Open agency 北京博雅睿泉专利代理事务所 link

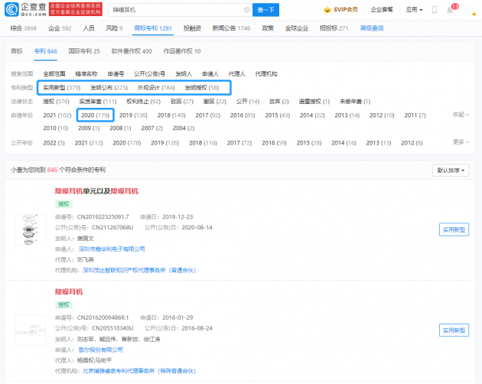(x=139, y=371)
